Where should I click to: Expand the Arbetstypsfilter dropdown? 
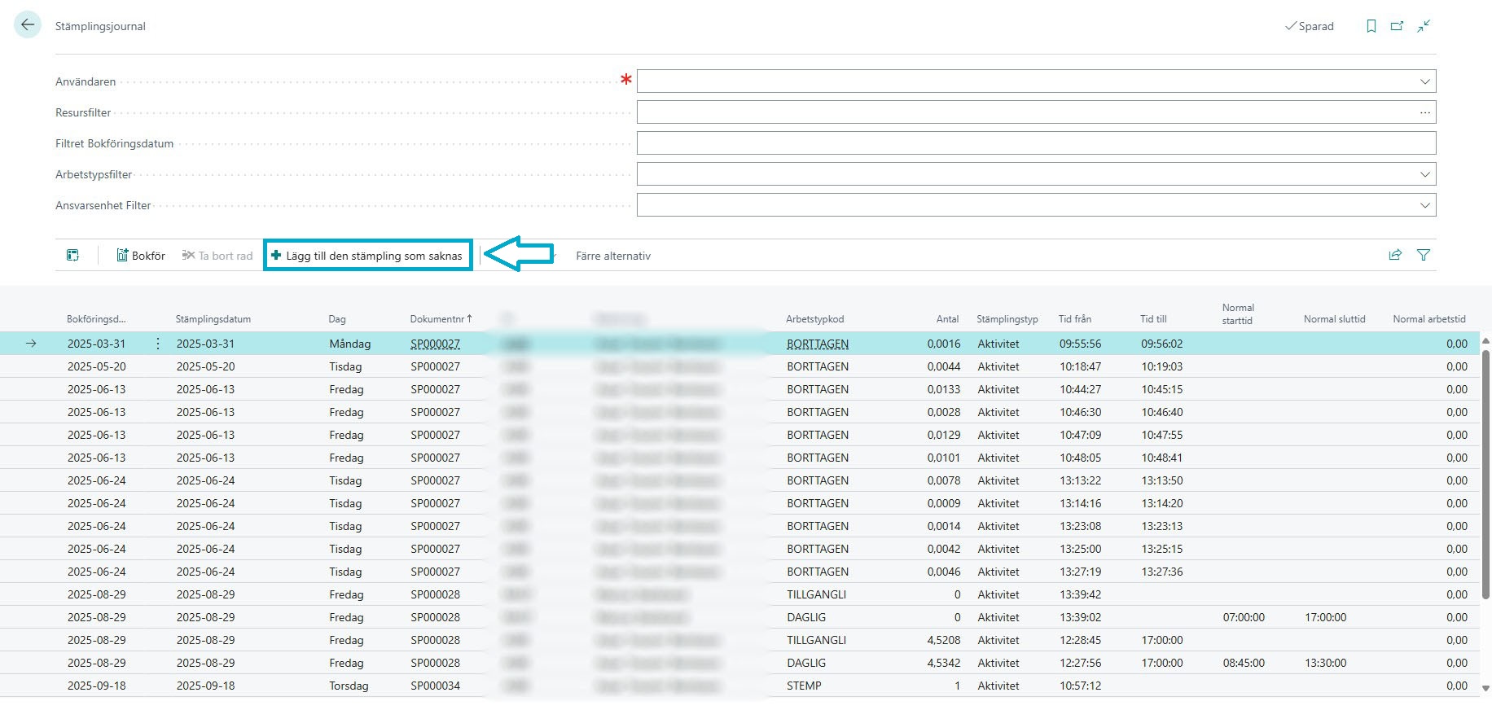tap(1424, 174)
